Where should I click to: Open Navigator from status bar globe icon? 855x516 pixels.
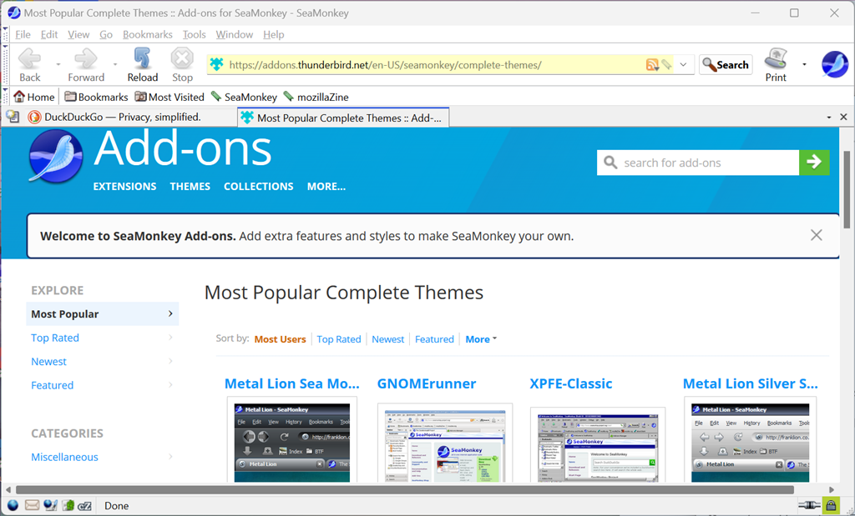(13, 506)
